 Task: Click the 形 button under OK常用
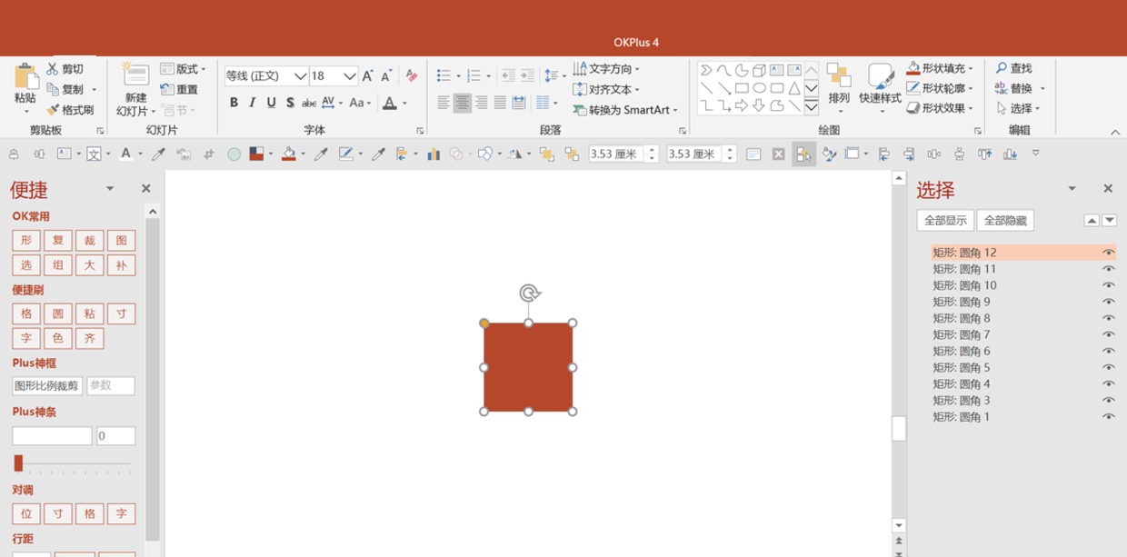click(x=26, y=241)
